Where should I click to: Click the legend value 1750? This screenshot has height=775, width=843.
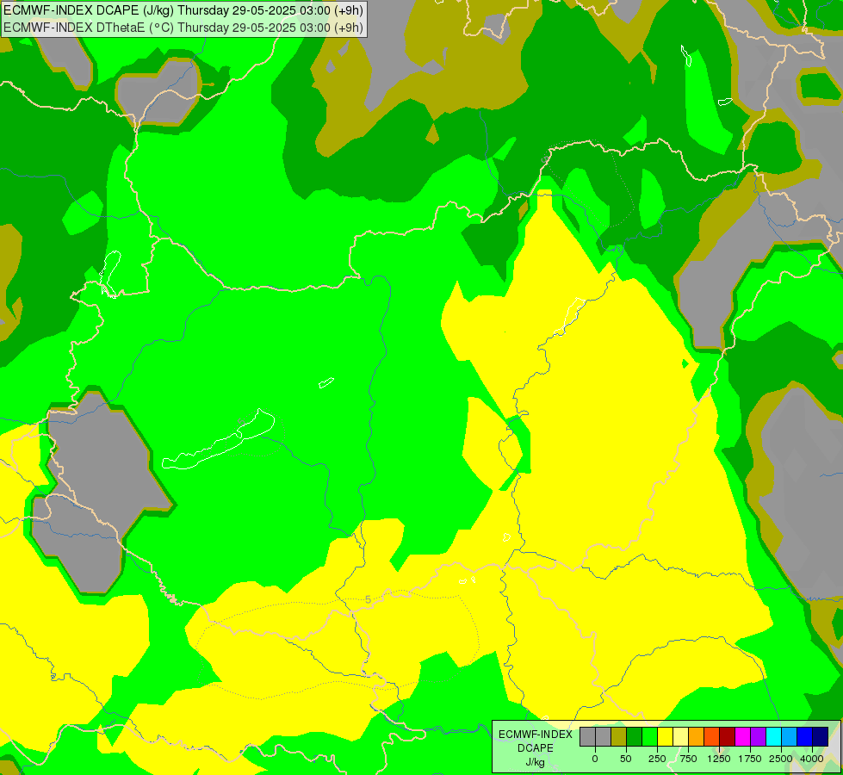pyautogui.click(x=750, y=759)
